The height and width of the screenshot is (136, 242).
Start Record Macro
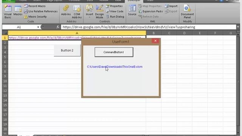(x=35, y=6)
